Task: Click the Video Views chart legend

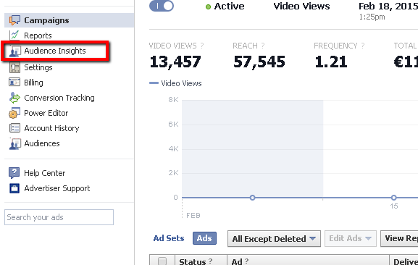Action: click(x=175, y=83)
